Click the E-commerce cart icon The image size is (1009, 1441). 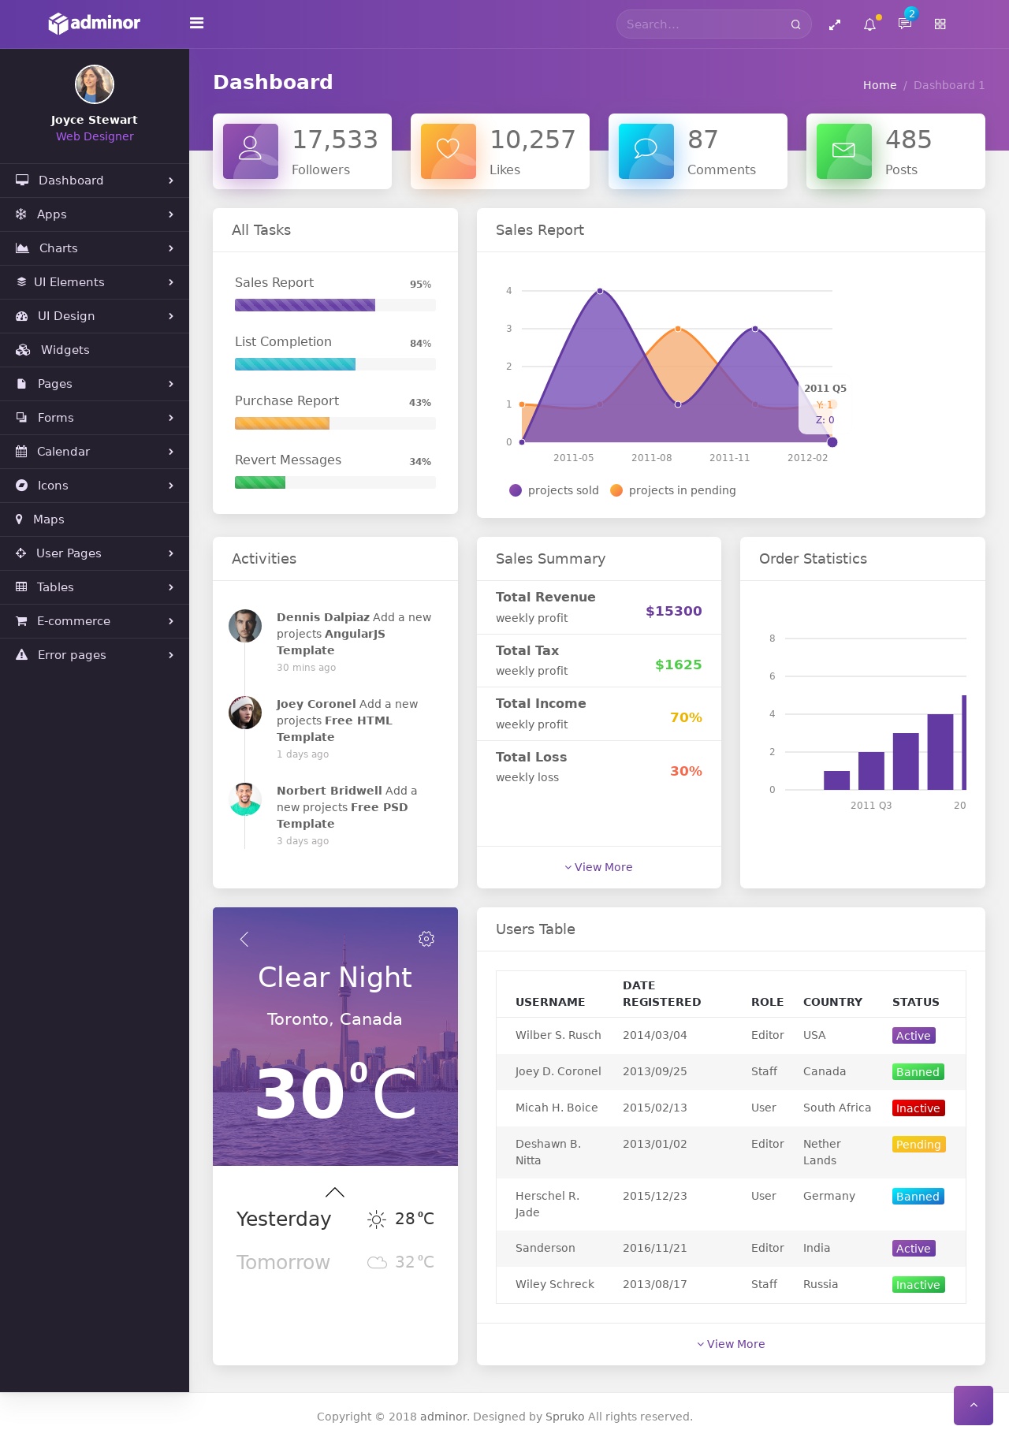[x=21, y=621]
